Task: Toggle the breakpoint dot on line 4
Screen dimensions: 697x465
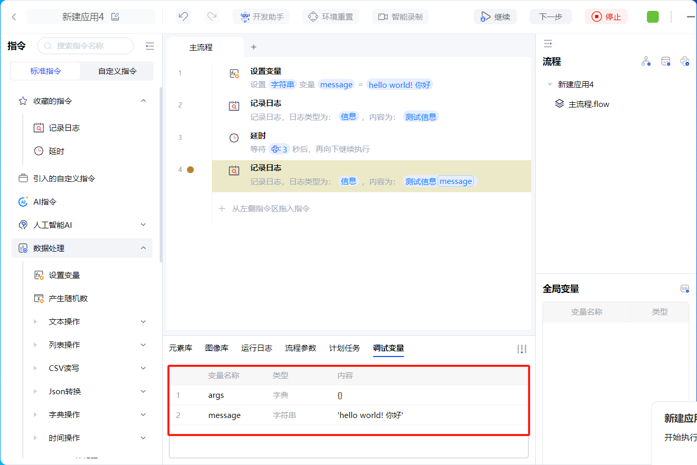Action: [190, 169]
